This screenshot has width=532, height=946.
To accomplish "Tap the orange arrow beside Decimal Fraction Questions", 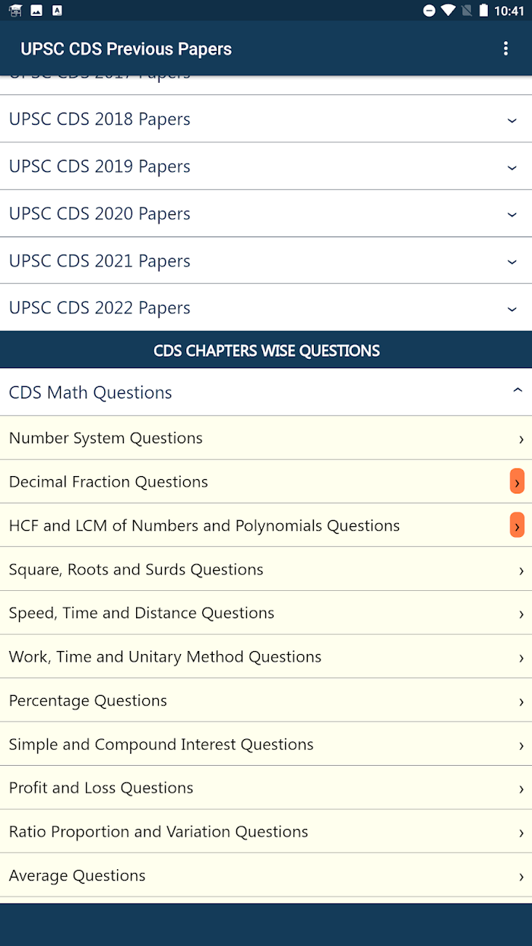I will point(517,482).
